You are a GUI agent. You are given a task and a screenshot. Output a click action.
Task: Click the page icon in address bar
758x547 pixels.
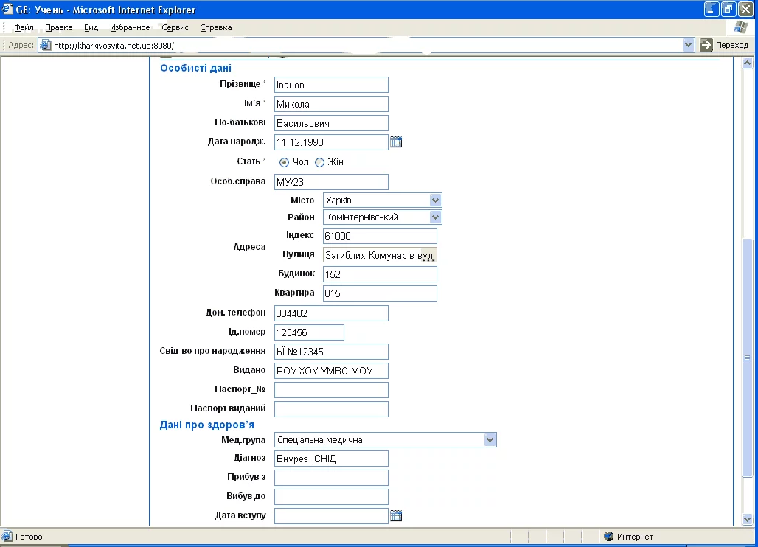click(x=46, y=45)
